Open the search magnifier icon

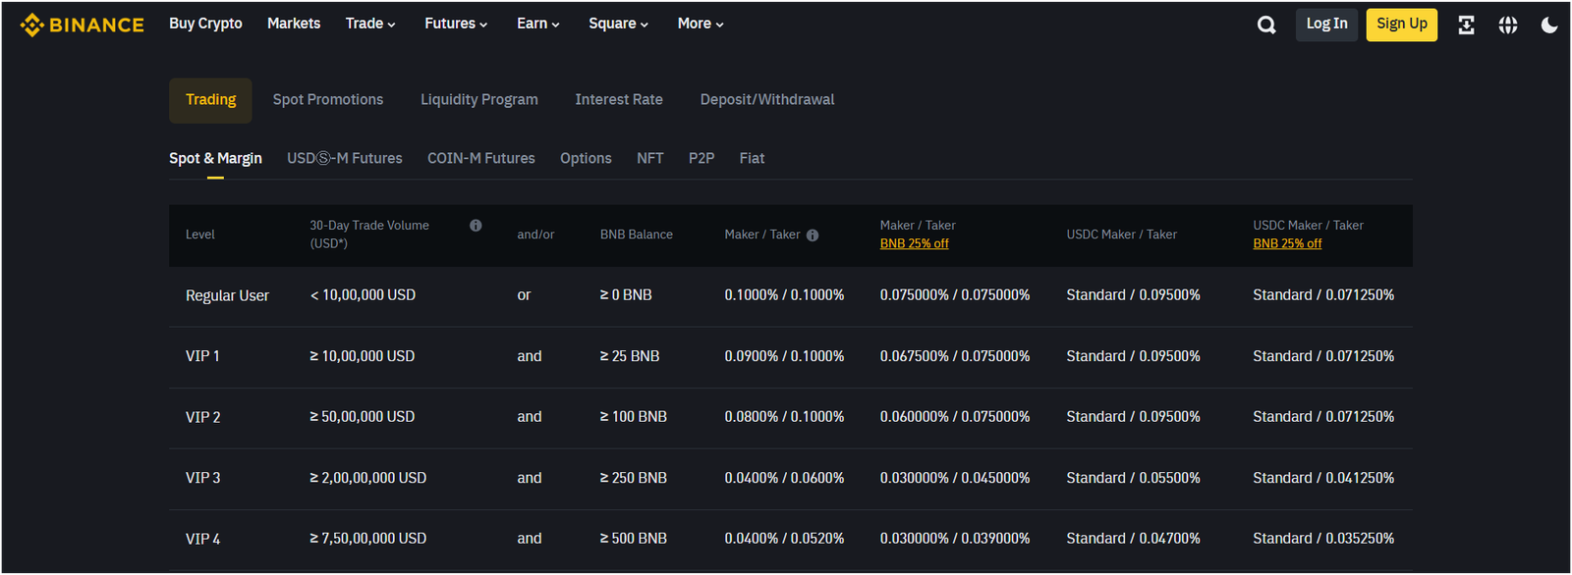point(1266,25)
